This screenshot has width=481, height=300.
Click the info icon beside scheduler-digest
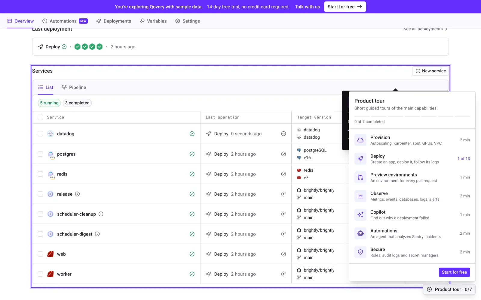point(97,234)
